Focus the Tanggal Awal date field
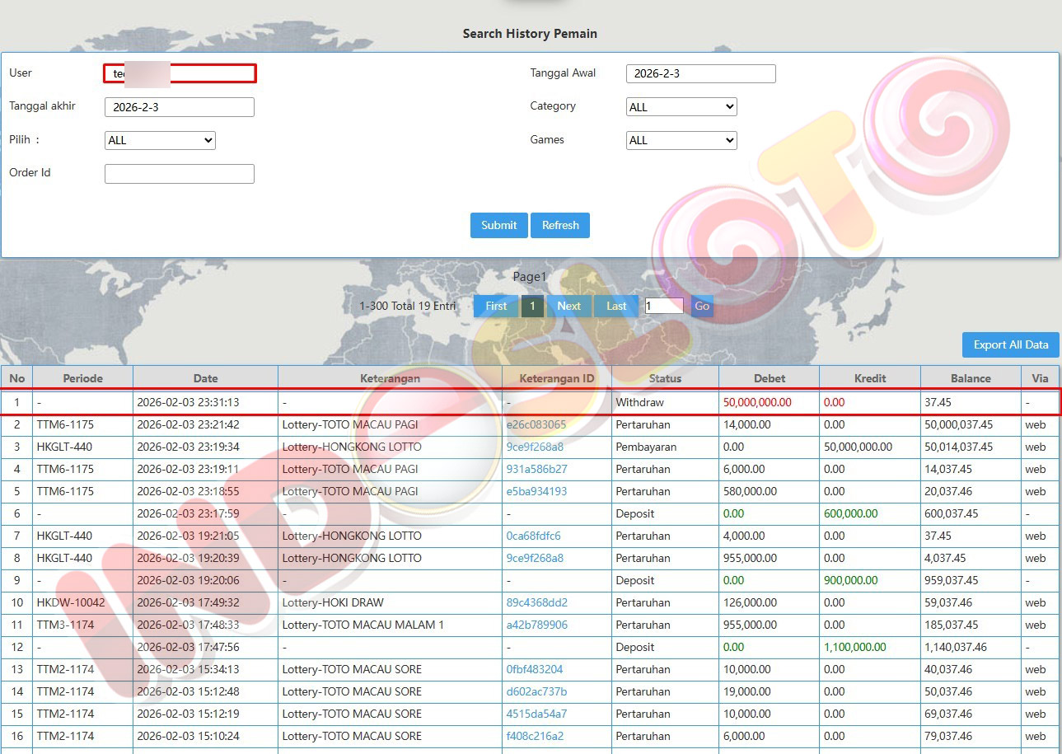 tap(700, 73)
